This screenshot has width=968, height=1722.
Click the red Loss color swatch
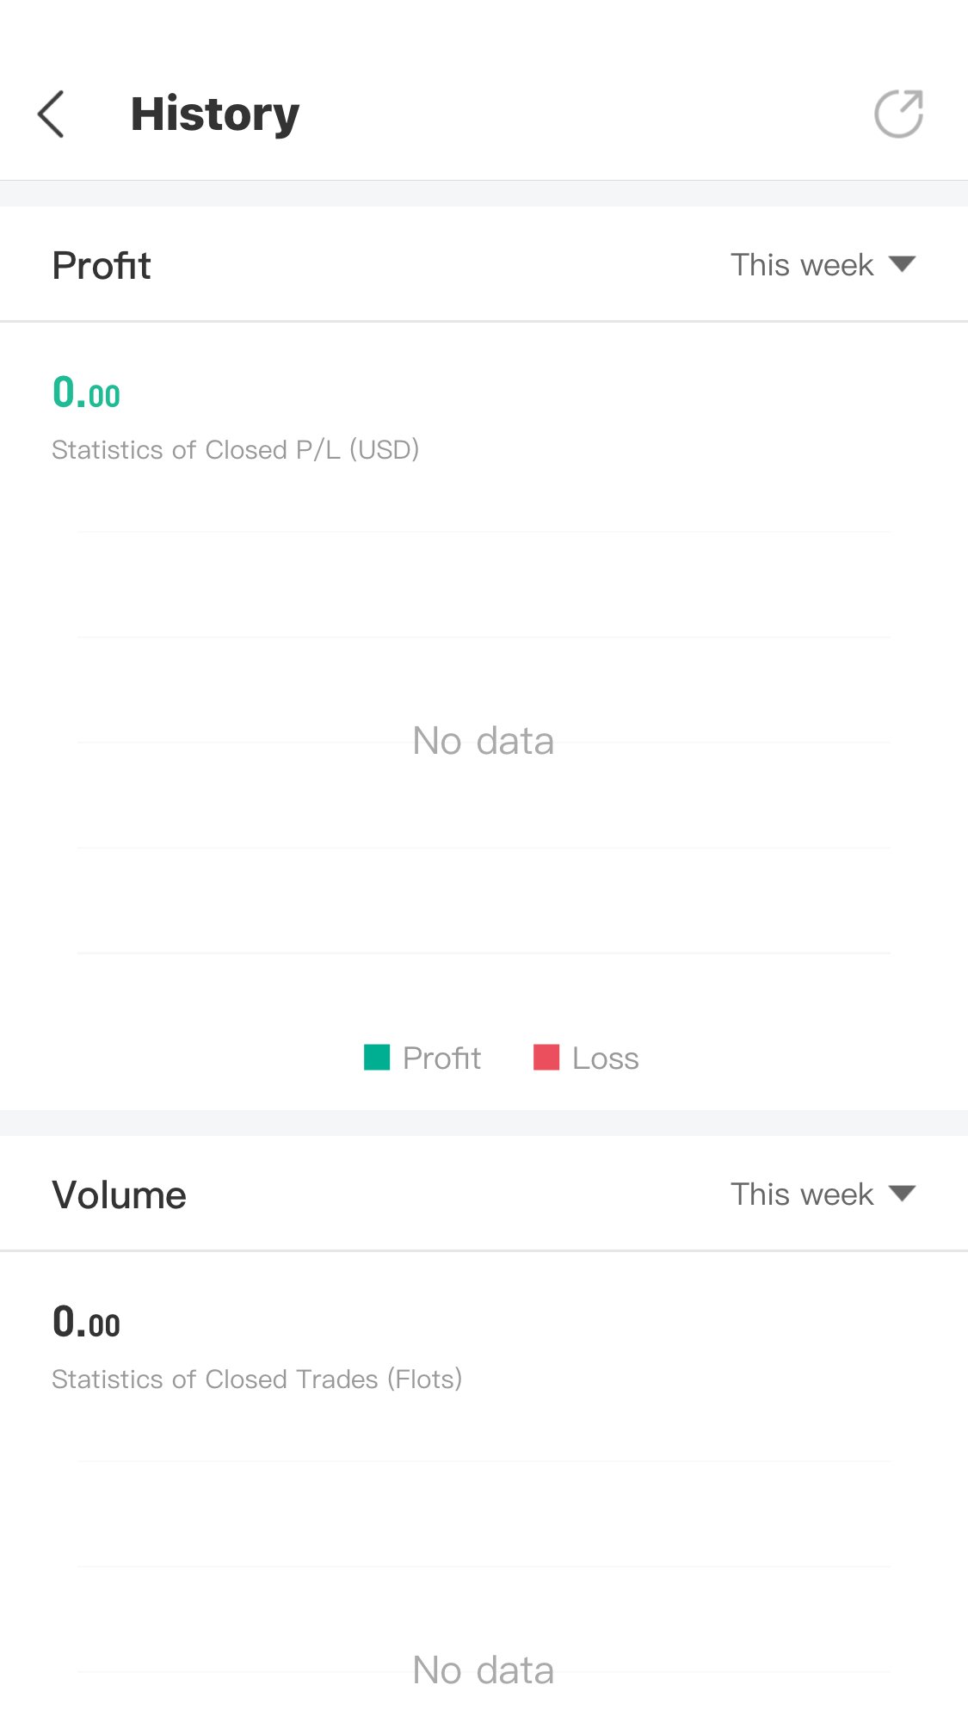click(546, 1058)
